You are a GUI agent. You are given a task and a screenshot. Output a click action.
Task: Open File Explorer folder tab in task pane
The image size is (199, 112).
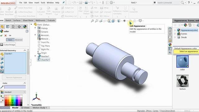(x=170, y=37)
